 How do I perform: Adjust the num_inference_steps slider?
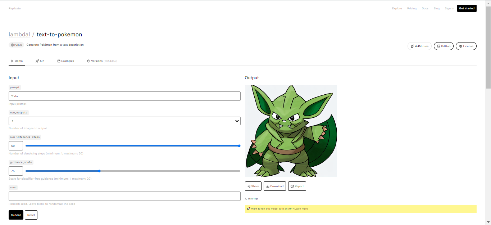click(133, 146)
